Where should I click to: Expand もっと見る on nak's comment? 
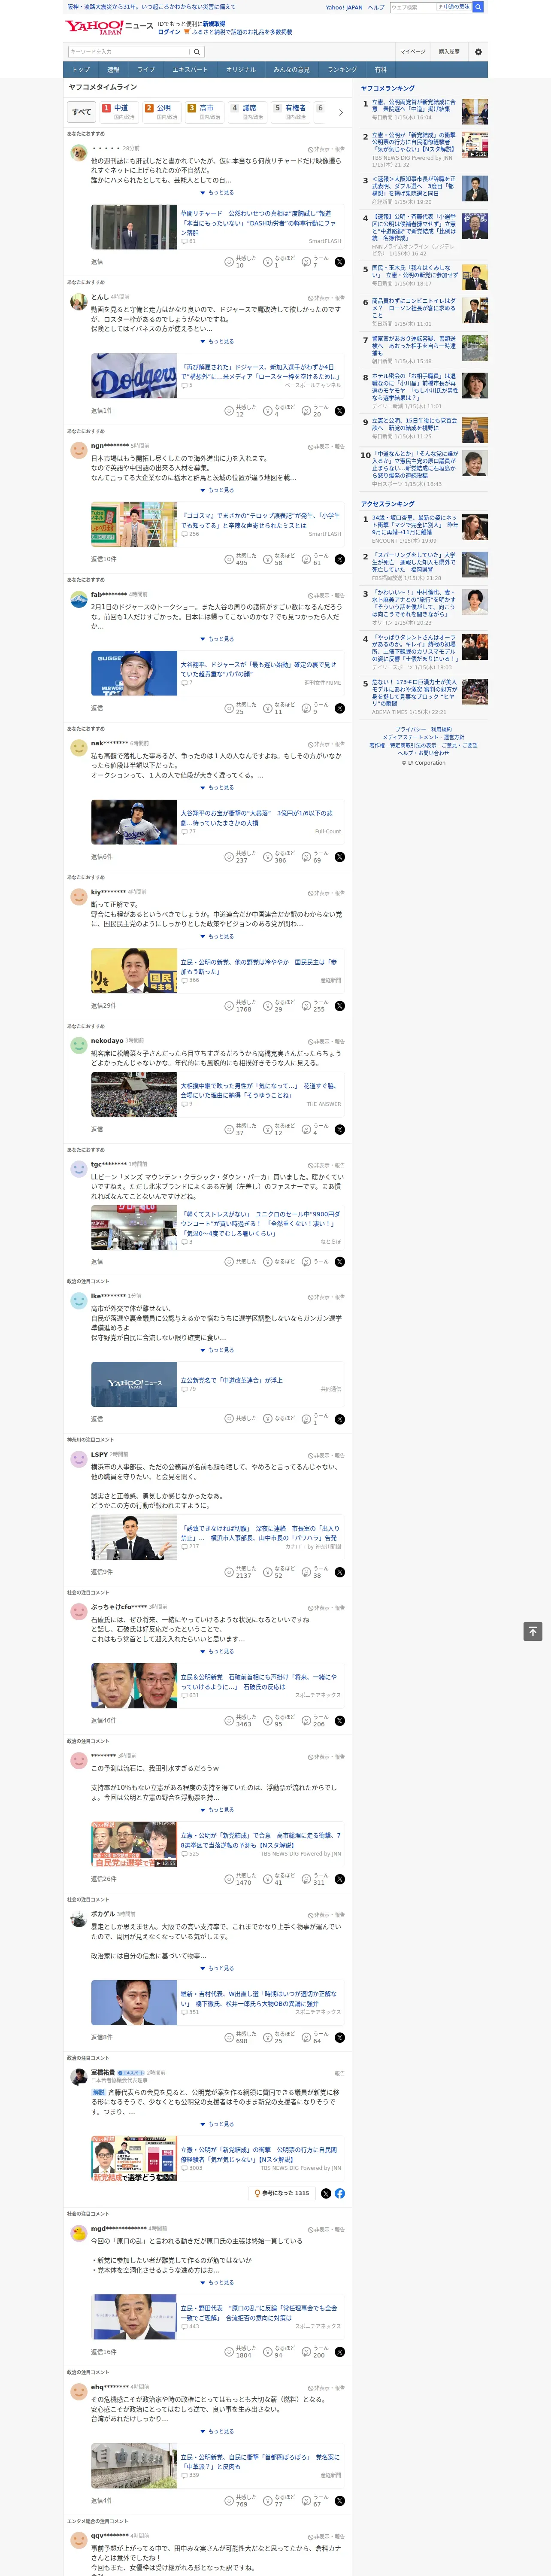point(217,788)
